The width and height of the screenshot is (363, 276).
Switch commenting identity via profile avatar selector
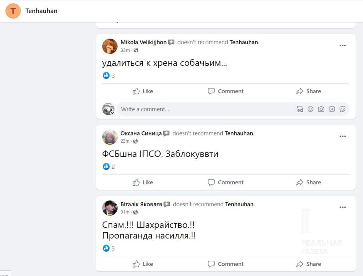click(108, 109)
